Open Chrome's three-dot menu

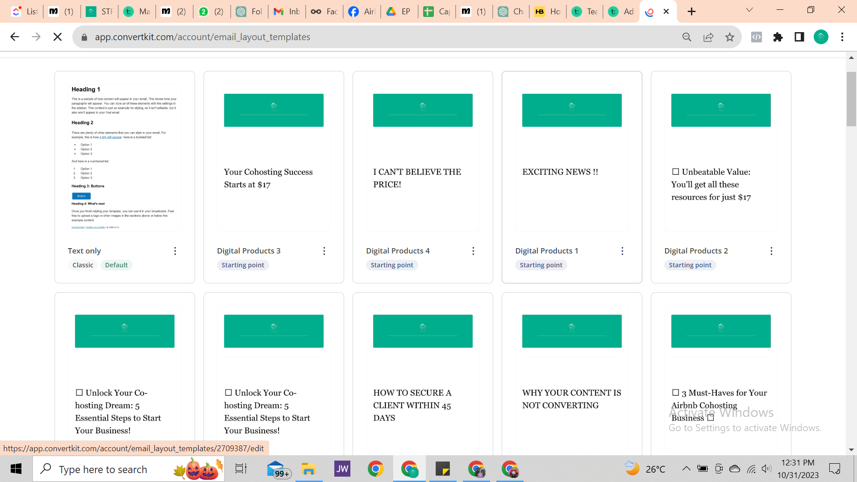pos(842,37)
